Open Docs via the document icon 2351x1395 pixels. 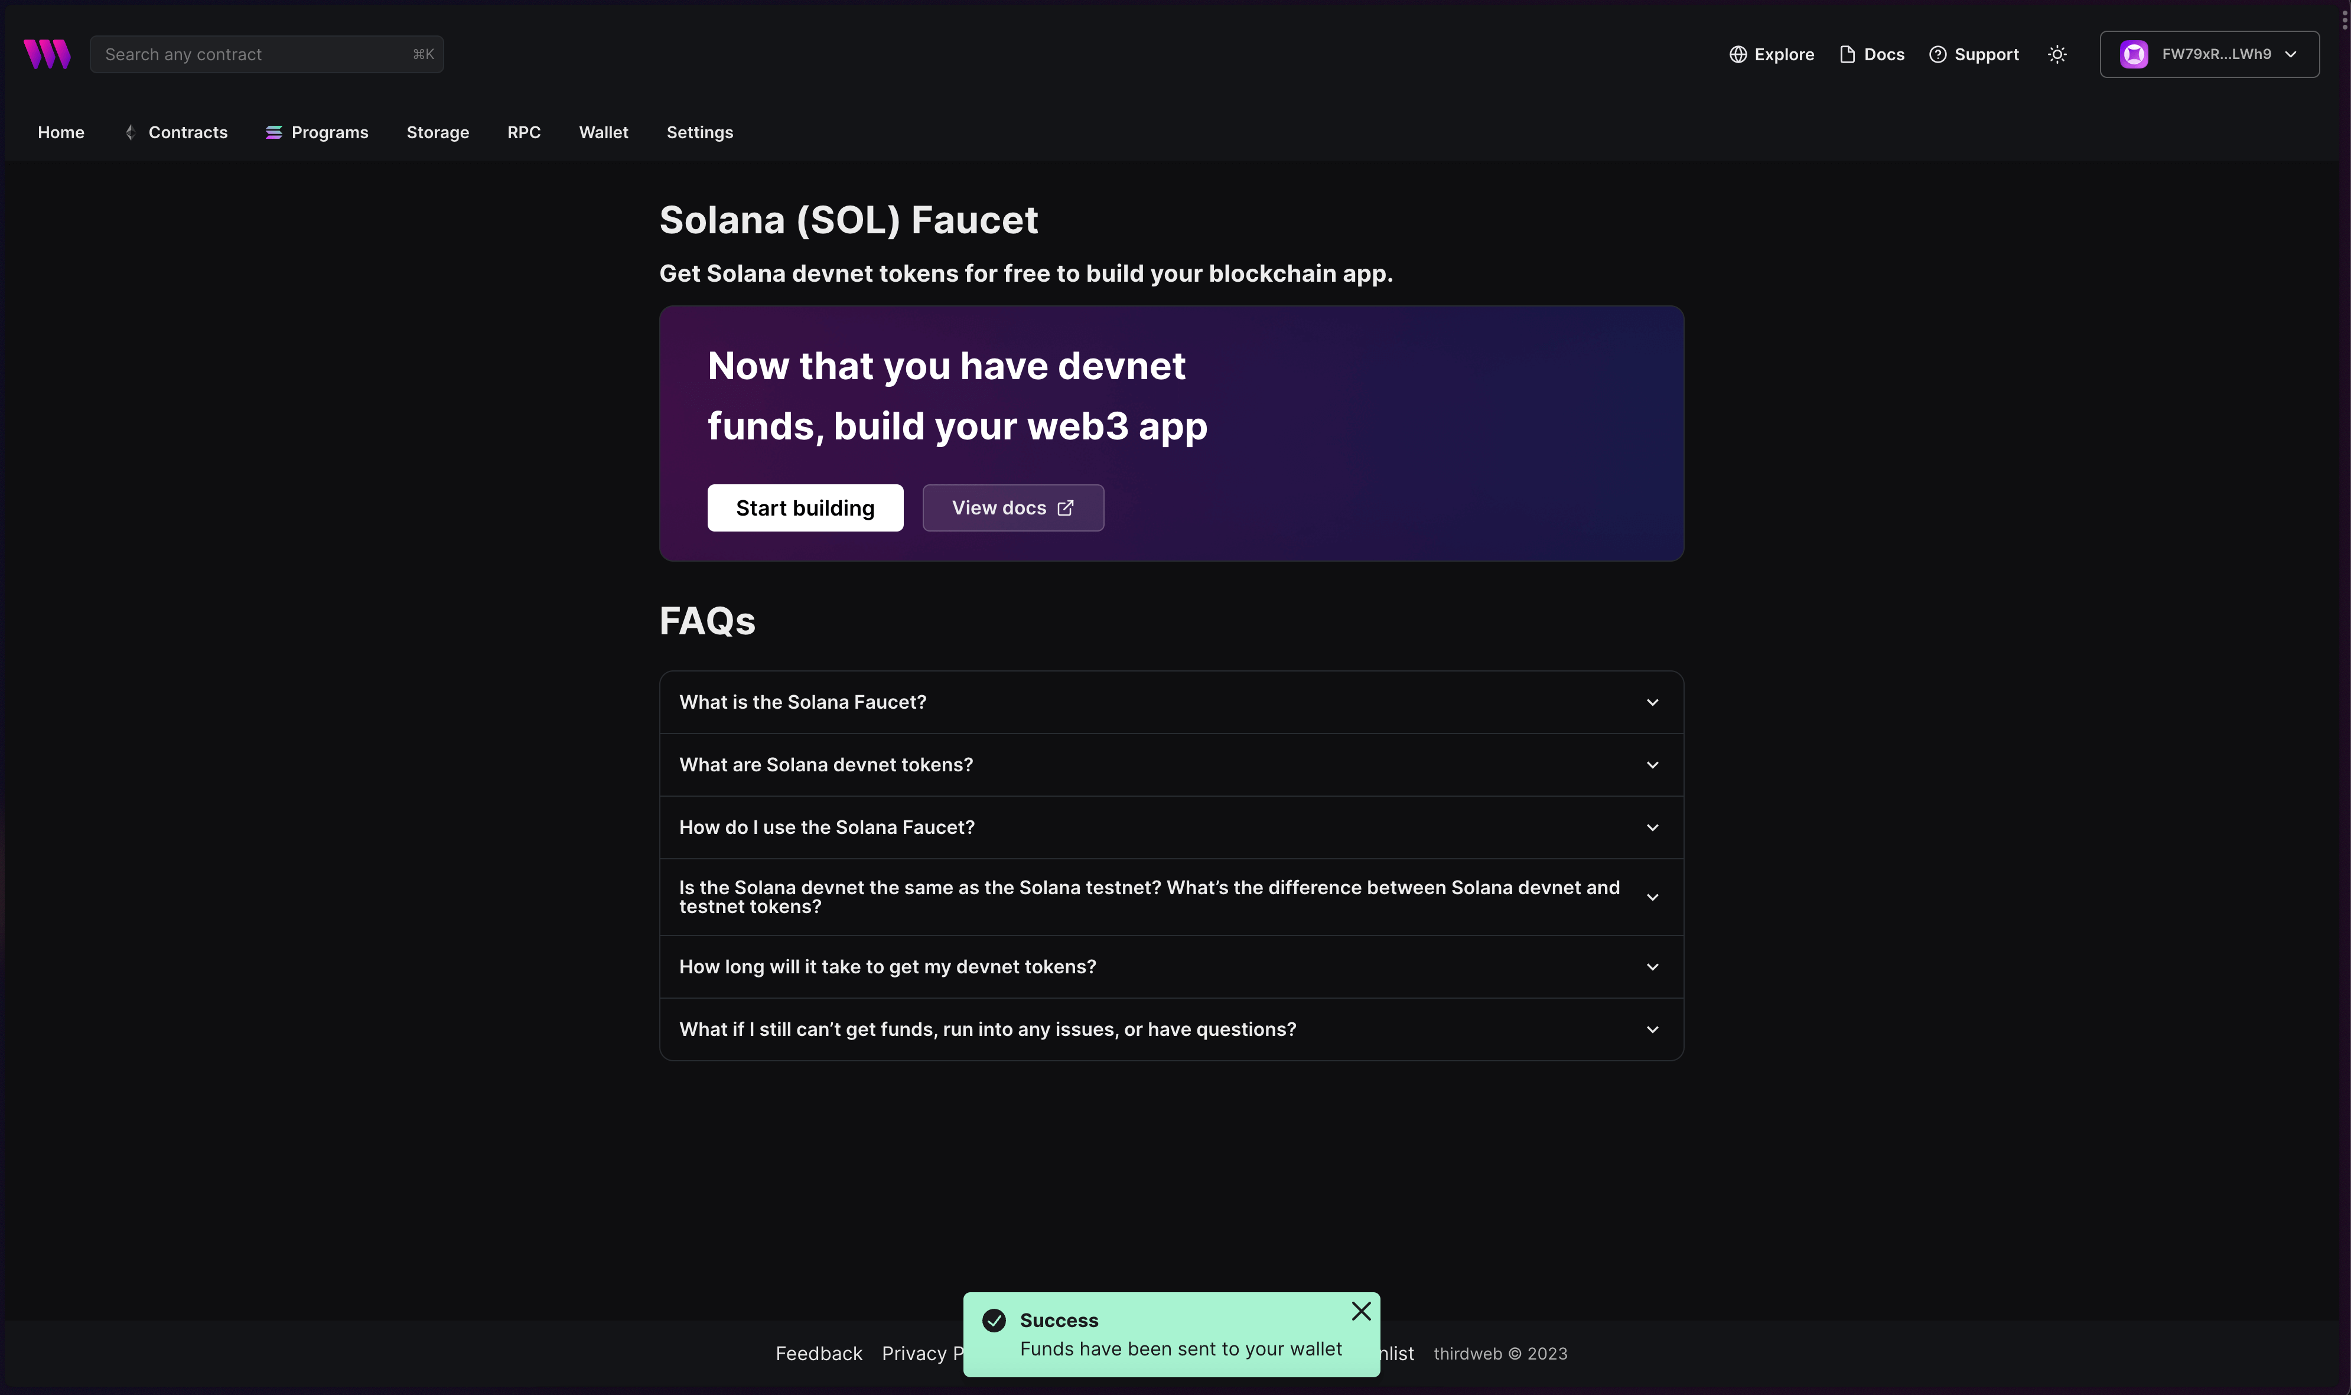[1847, 54]
